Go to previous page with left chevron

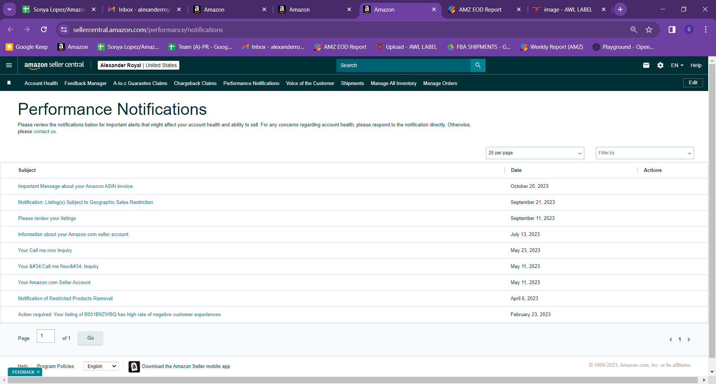click(671, 339)
